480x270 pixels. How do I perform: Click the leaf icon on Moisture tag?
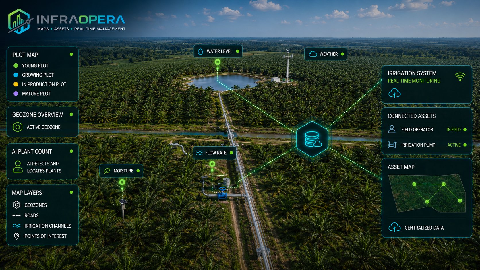107,171
